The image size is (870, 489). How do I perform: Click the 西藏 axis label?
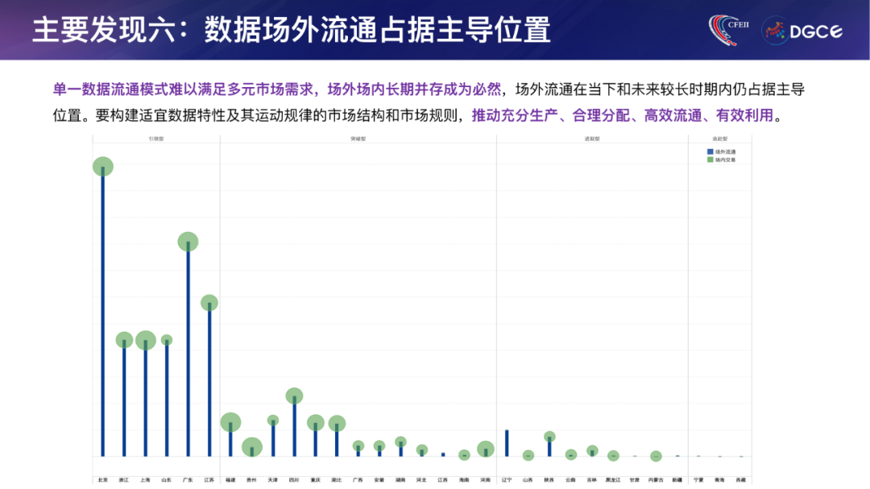point(741,480)
